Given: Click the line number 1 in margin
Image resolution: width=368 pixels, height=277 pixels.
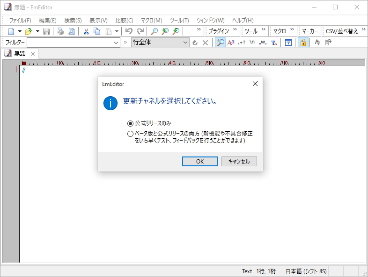Looking at the screenshot, I should [x=16, y=70].
